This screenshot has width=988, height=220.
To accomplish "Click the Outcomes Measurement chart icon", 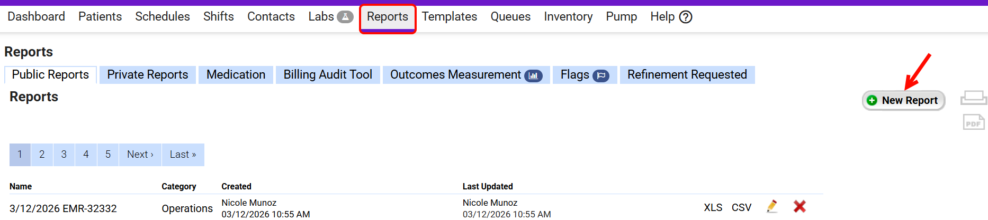I will point(533,75).
